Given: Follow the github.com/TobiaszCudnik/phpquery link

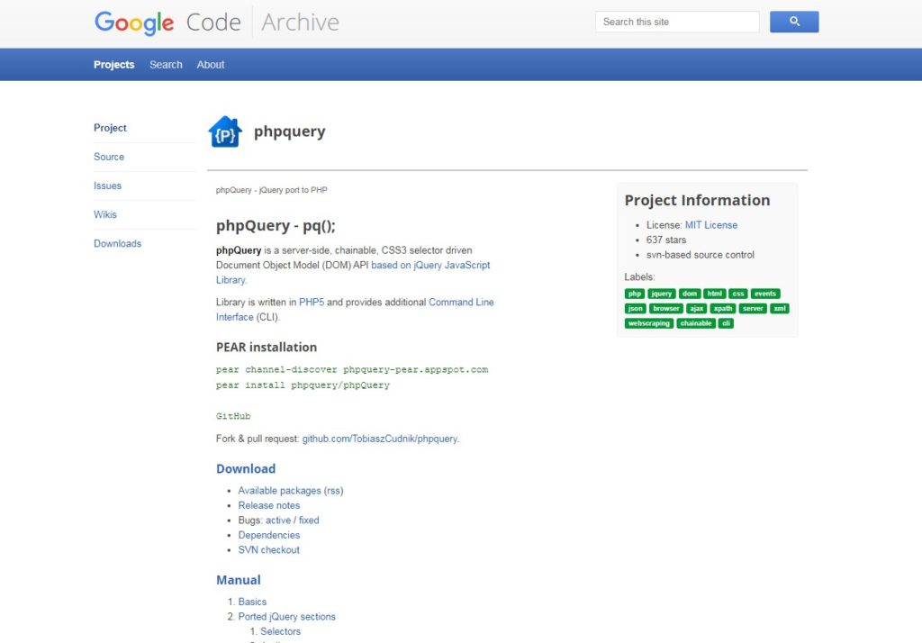Looking at the screenshot, I should [379, 439].
